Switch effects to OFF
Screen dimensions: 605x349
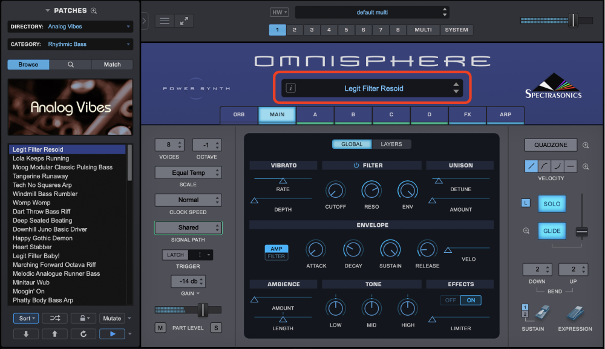coord(450,300)
